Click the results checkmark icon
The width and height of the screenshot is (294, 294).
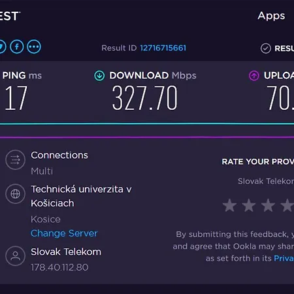266,48
